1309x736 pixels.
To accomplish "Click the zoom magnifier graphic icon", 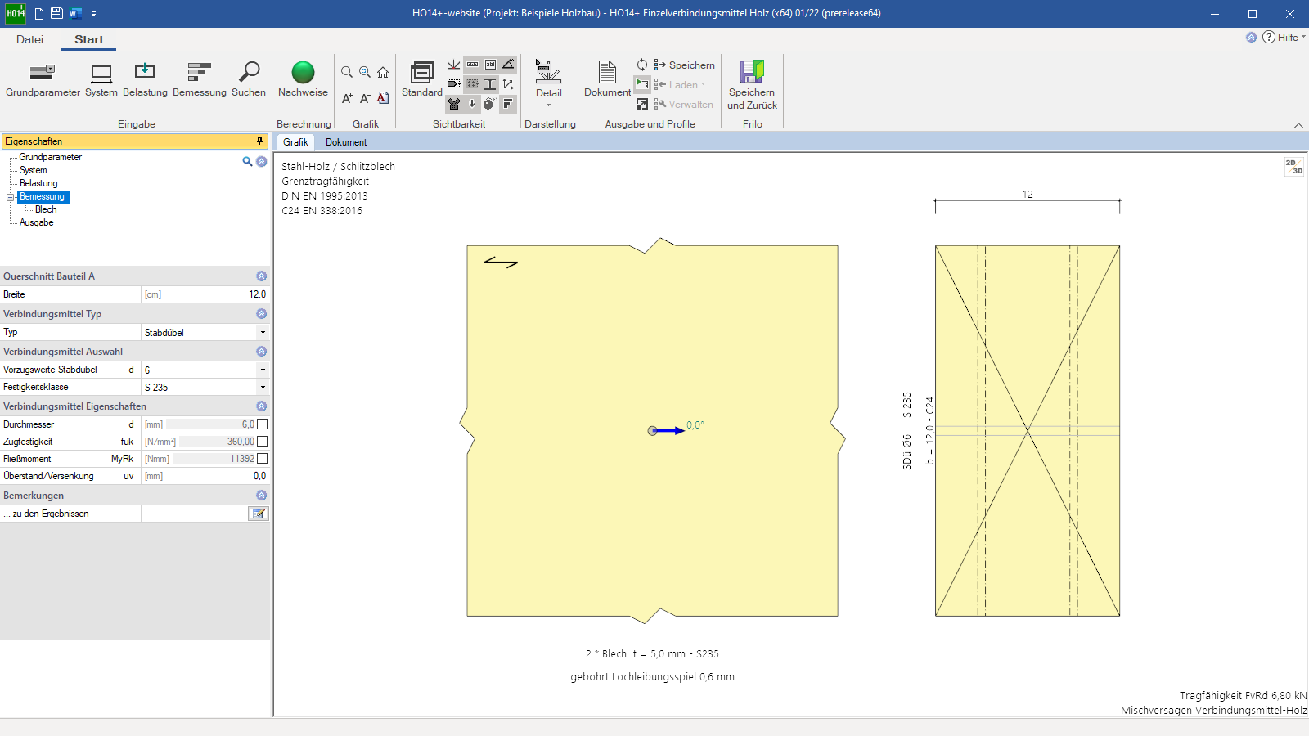I will coord(347,72).
